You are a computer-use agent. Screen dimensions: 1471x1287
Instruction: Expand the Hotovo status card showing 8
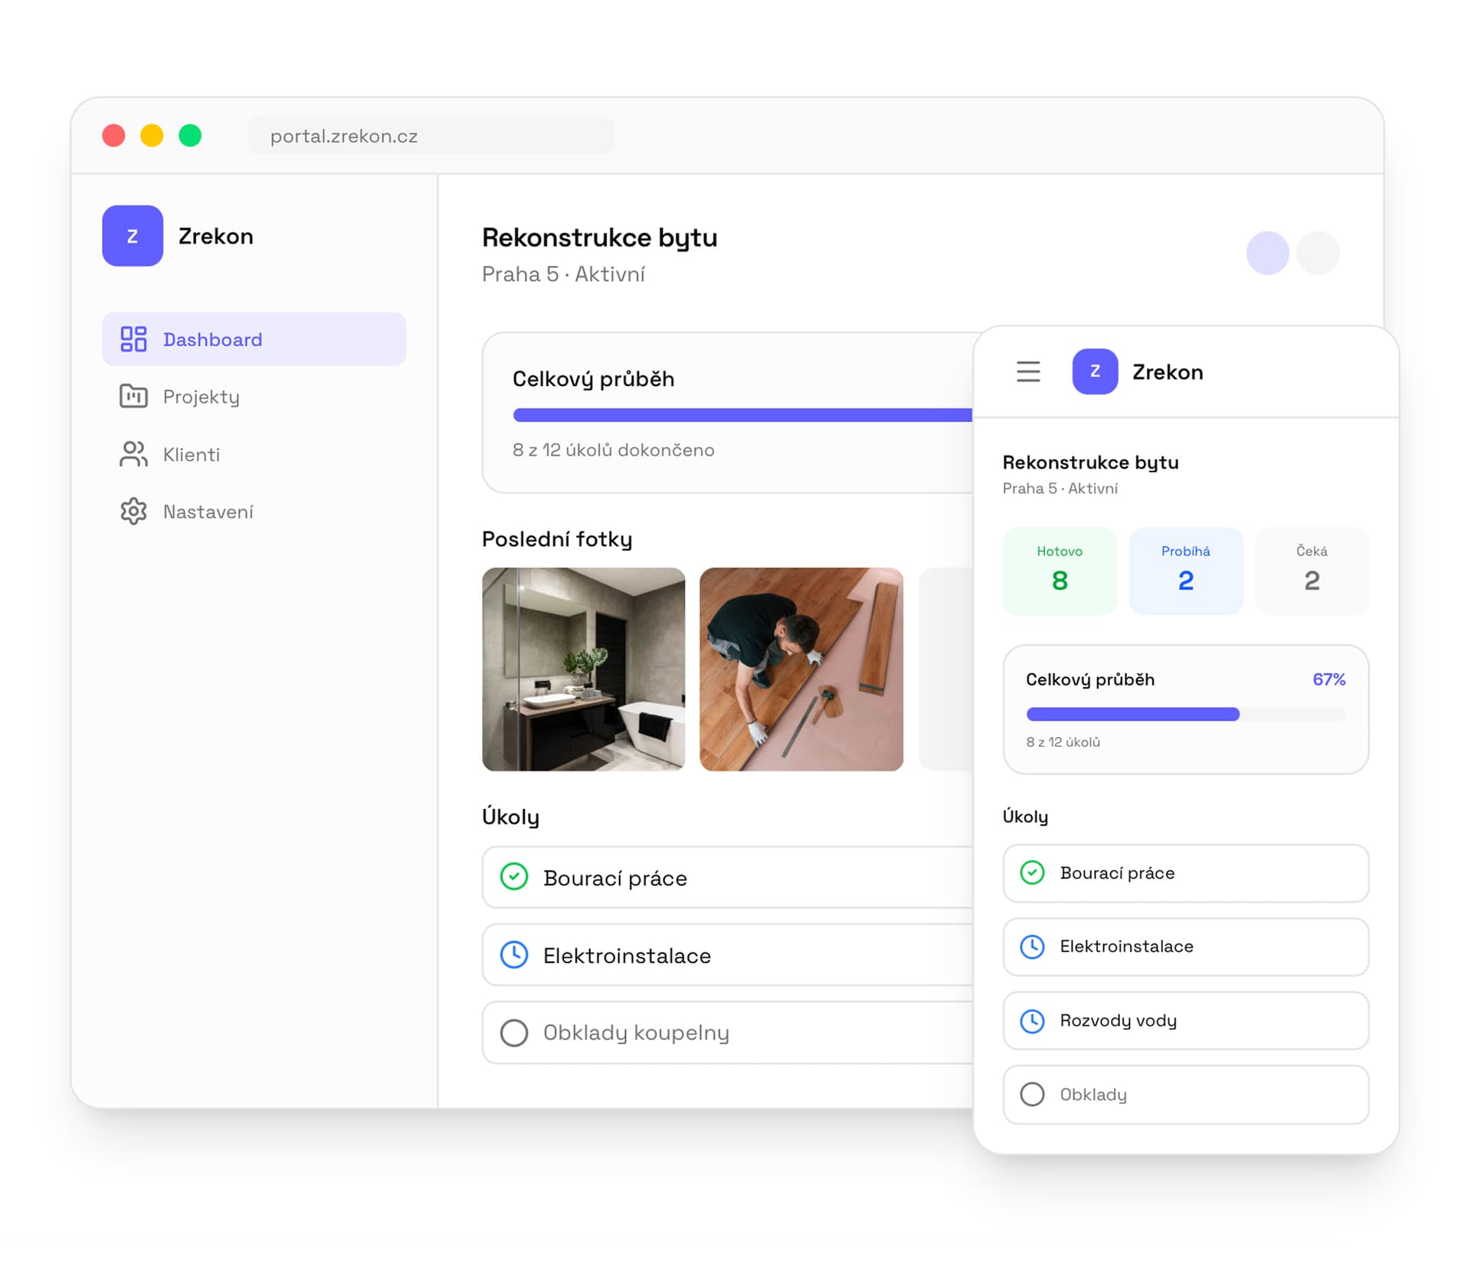[x=1059, y=570]
